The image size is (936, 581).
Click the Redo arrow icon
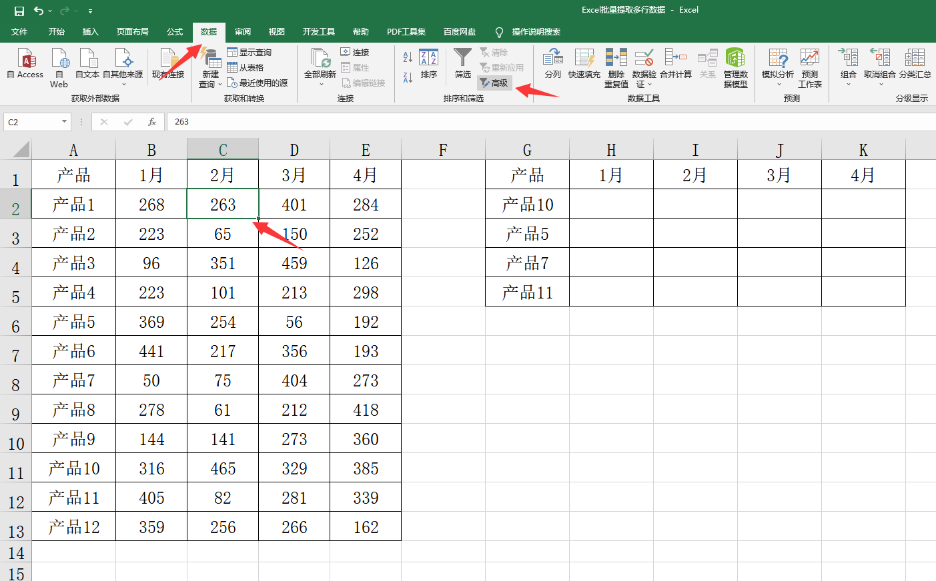[x=65, y=11]
